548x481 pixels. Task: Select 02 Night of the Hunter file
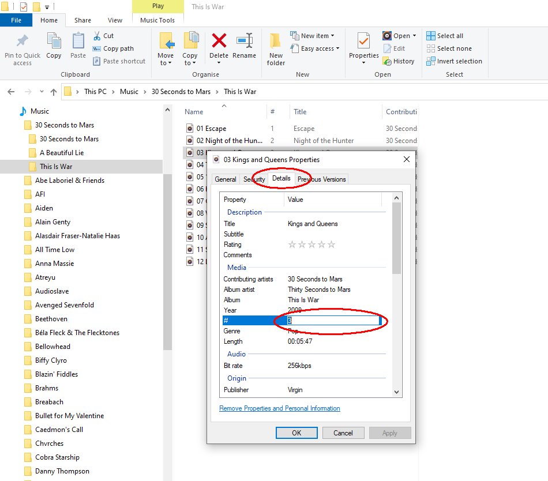click(229, 140)
